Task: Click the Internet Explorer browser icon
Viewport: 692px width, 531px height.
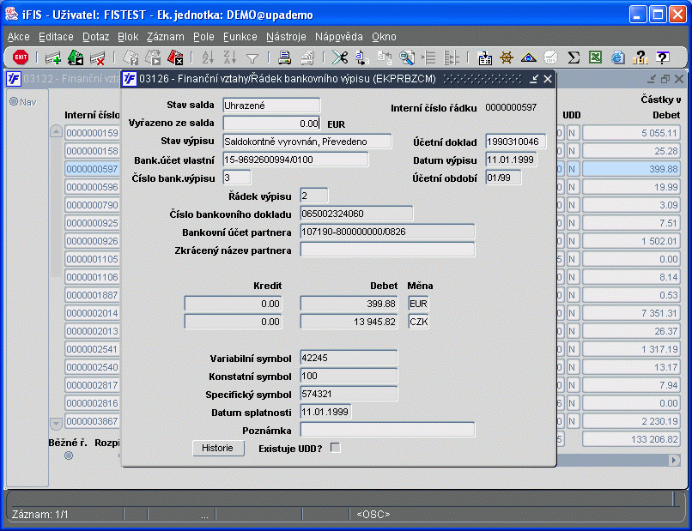Action: pos(617,57)
